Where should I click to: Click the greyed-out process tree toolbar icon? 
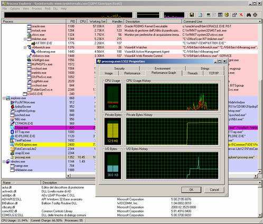(x=214, y=15)
